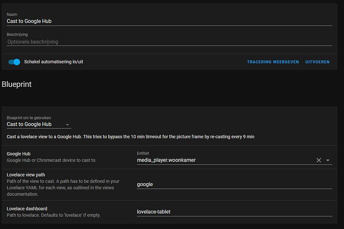Select the Lovelace dashboard label
This screenshot has width=344, height=229.
tap(27, 209)
